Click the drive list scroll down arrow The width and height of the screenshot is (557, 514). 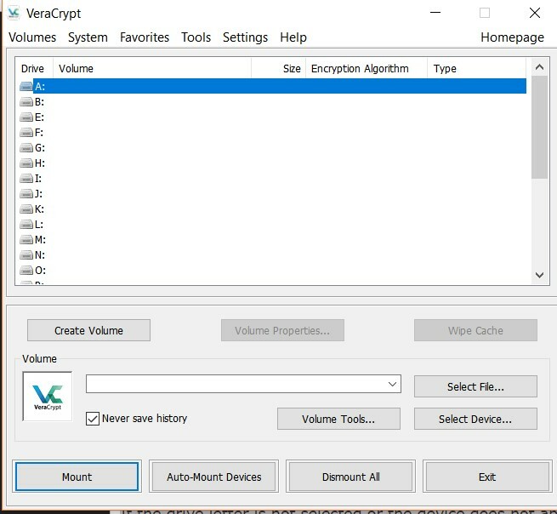pyautogui.click(x=539, y=275)
